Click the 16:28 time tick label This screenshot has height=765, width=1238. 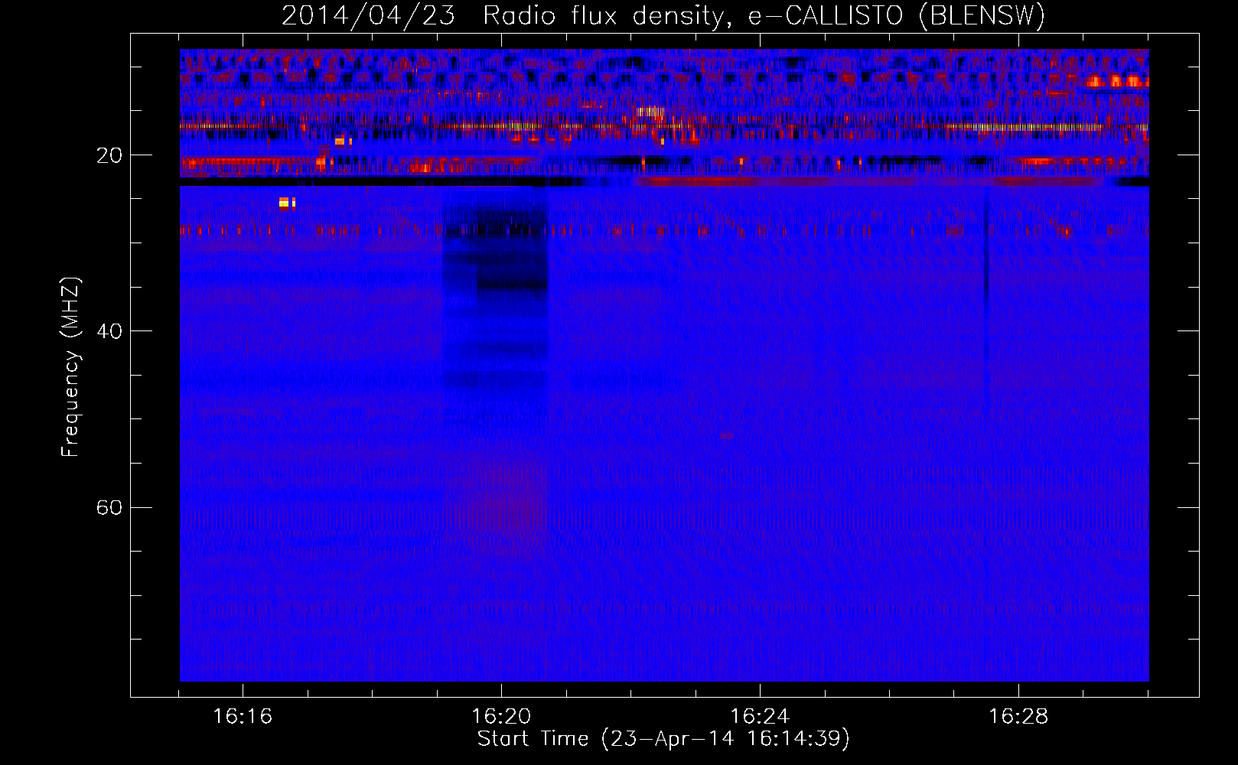click(x=1018, y=717)
